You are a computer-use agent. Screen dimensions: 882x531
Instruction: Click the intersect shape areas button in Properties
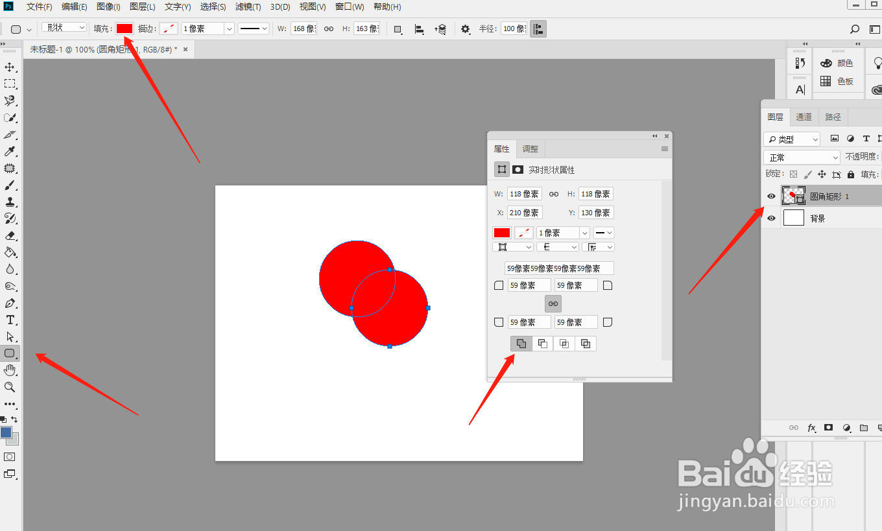coord(564,343)
